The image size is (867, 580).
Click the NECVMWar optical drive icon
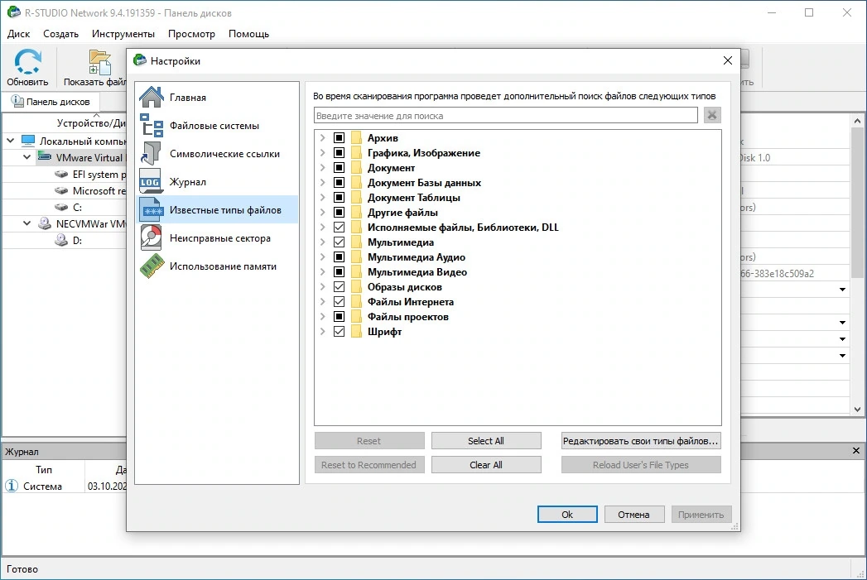pos(45,223)
